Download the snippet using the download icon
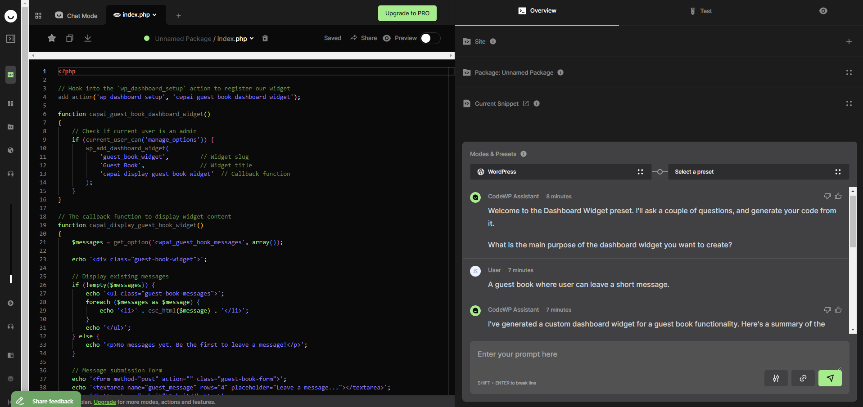 88,38
